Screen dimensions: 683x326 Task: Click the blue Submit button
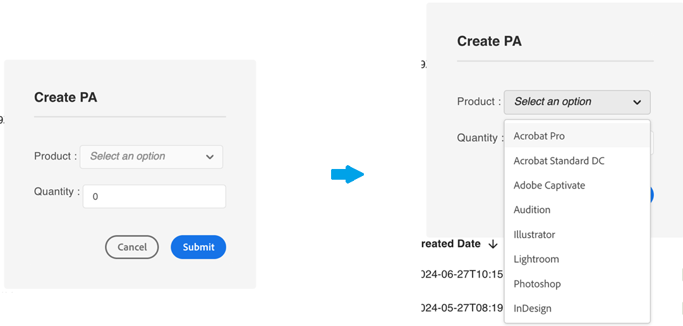198,247
